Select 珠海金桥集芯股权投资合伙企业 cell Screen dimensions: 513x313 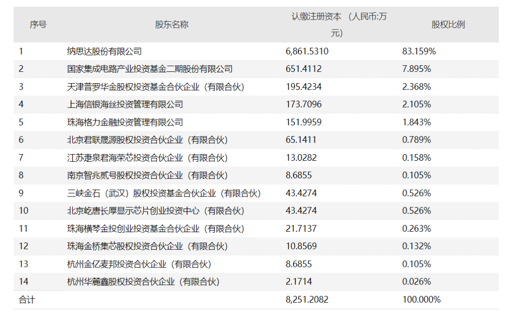coord(147,246)
